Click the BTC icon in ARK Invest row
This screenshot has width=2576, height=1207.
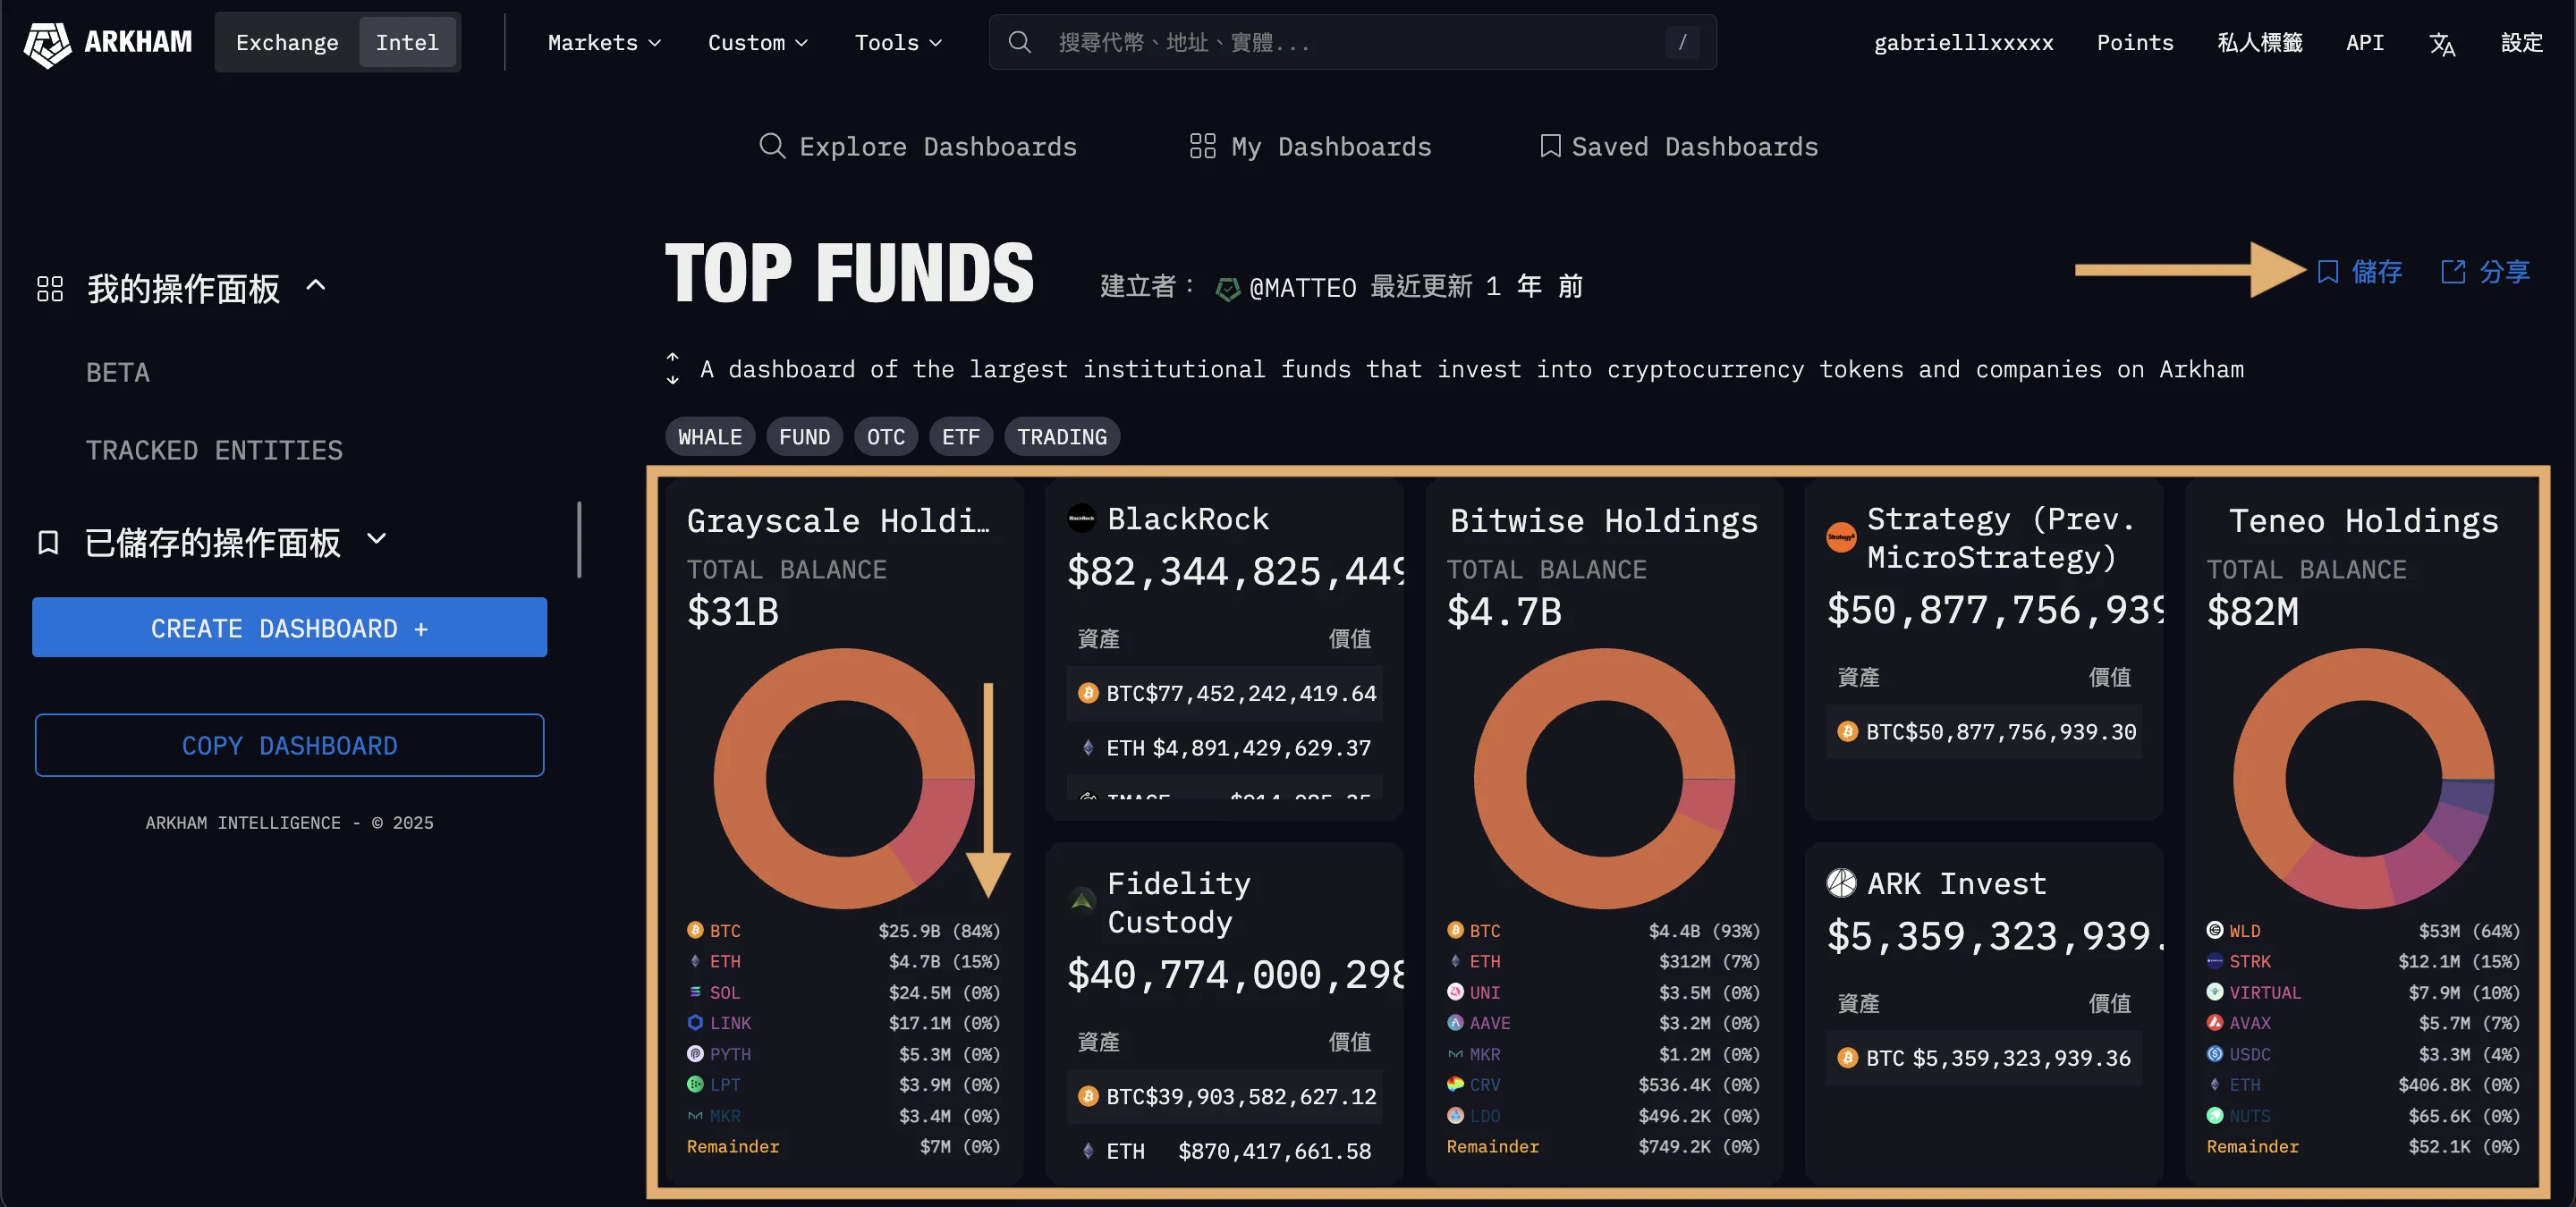(x=1848, y=1058)
